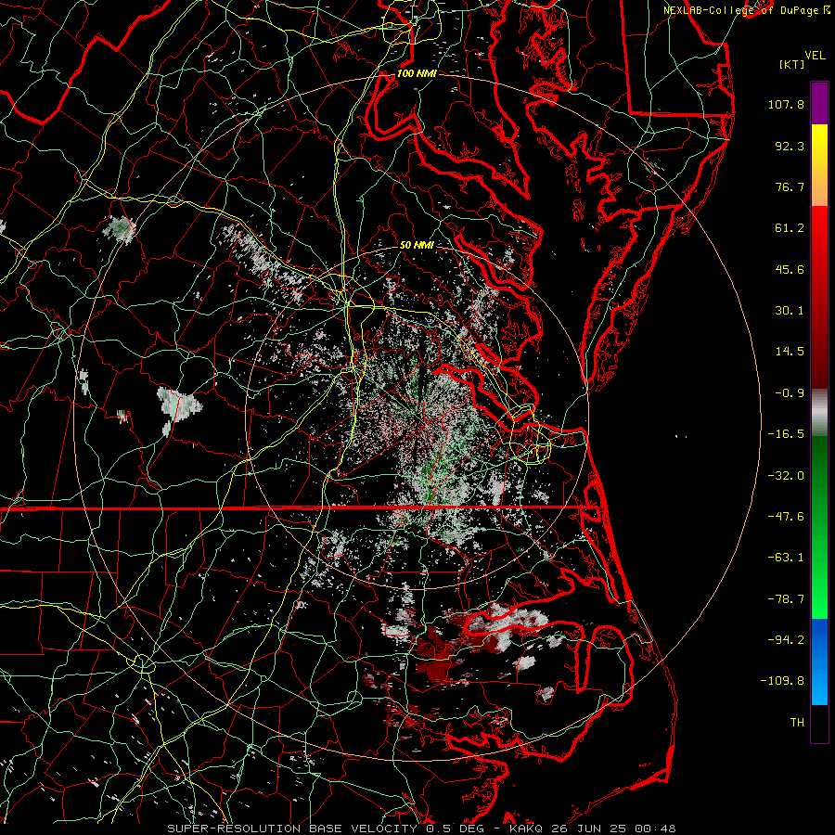Click the -63.1 legend value
835x835 pixels.
click(x=786, y=558)
